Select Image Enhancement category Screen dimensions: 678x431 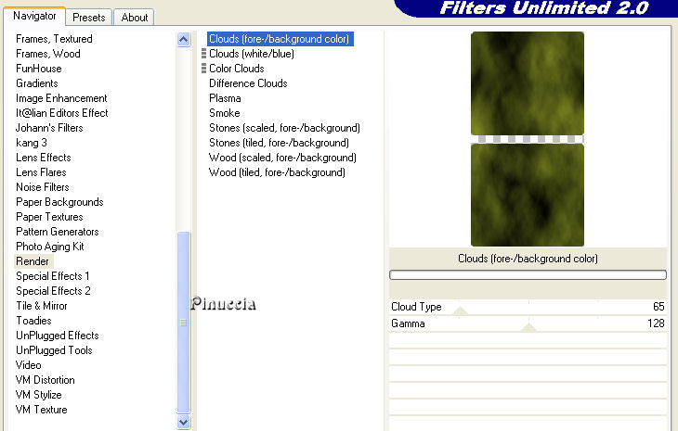(61, 98)
